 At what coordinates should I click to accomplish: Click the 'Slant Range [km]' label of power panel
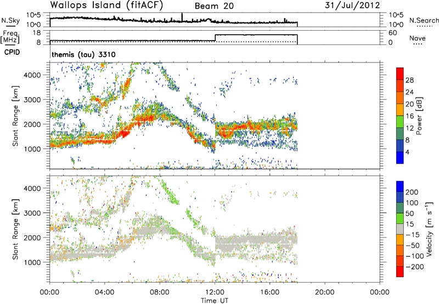pos(15,116)
